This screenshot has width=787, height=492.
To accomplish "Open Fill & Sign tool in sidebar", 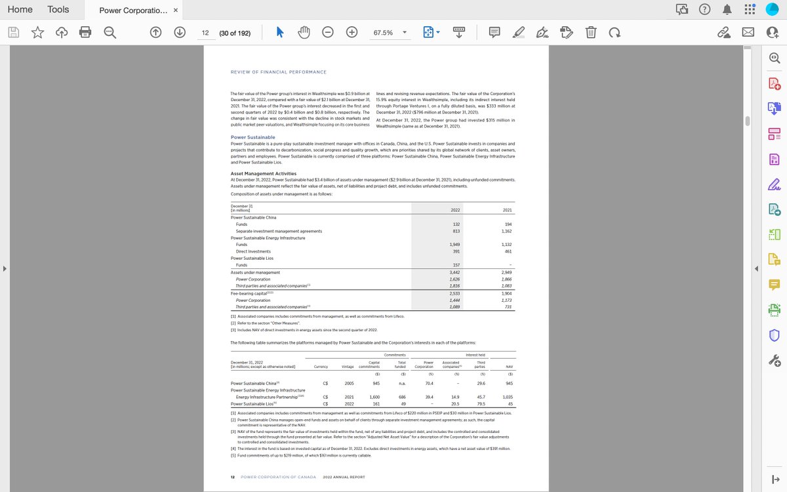I will tap(774, 184).
